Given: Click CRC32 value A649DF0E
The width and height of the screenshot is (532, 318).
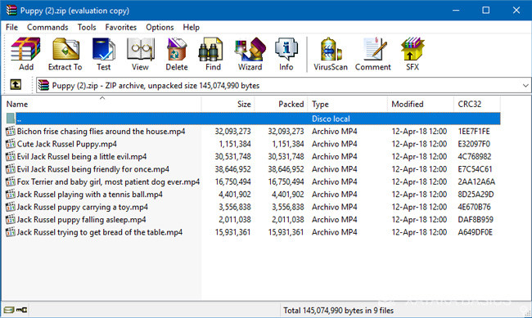Looking at the screenshot, I should click(x=475, y=232).
